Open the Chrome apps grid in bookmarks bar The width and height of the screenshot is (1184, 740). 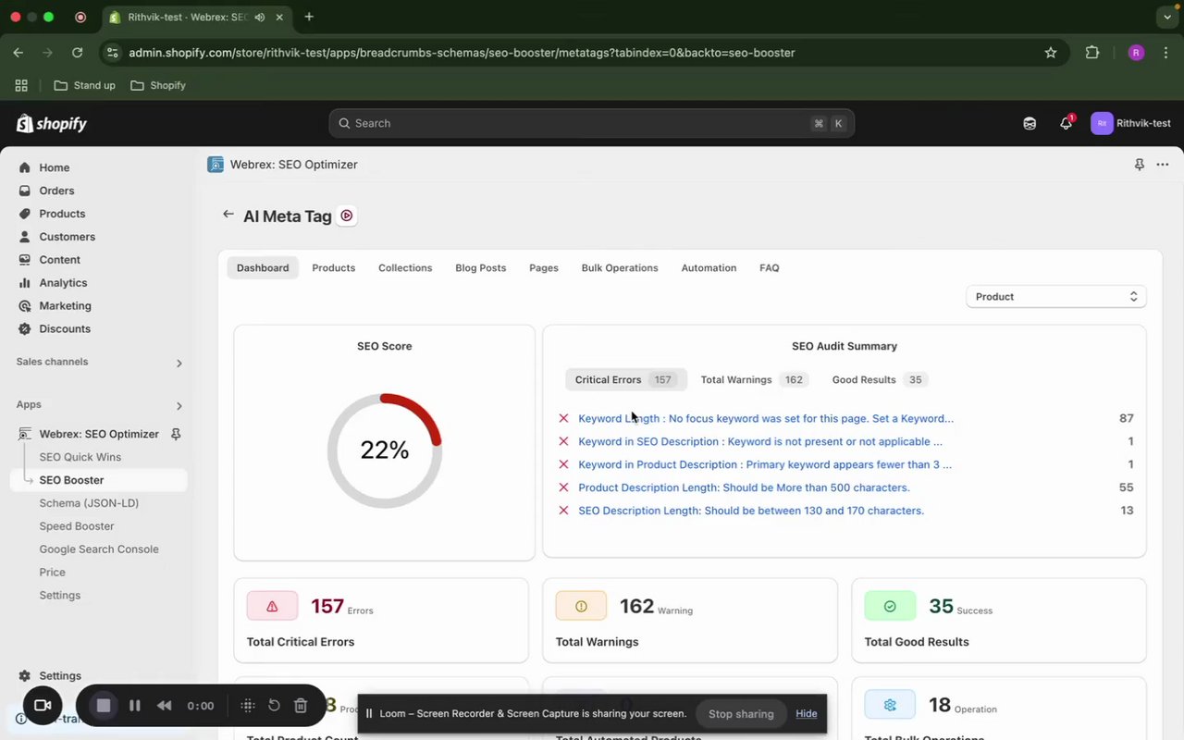pyautogui.click(x=21, y=85)
